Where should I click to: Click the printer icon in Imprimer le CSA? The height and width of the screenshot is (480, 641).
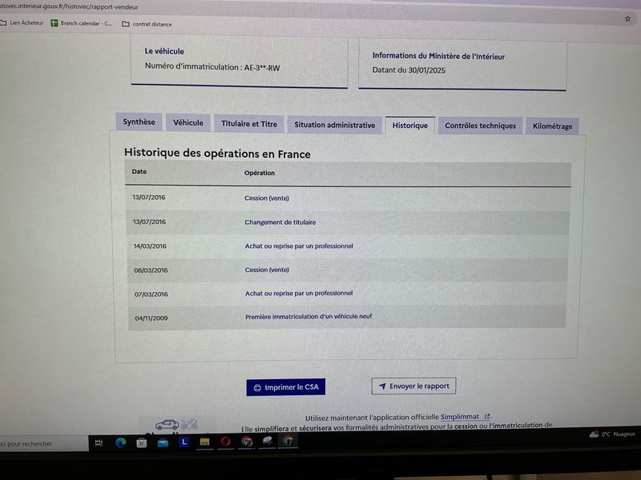pos(257,388)
